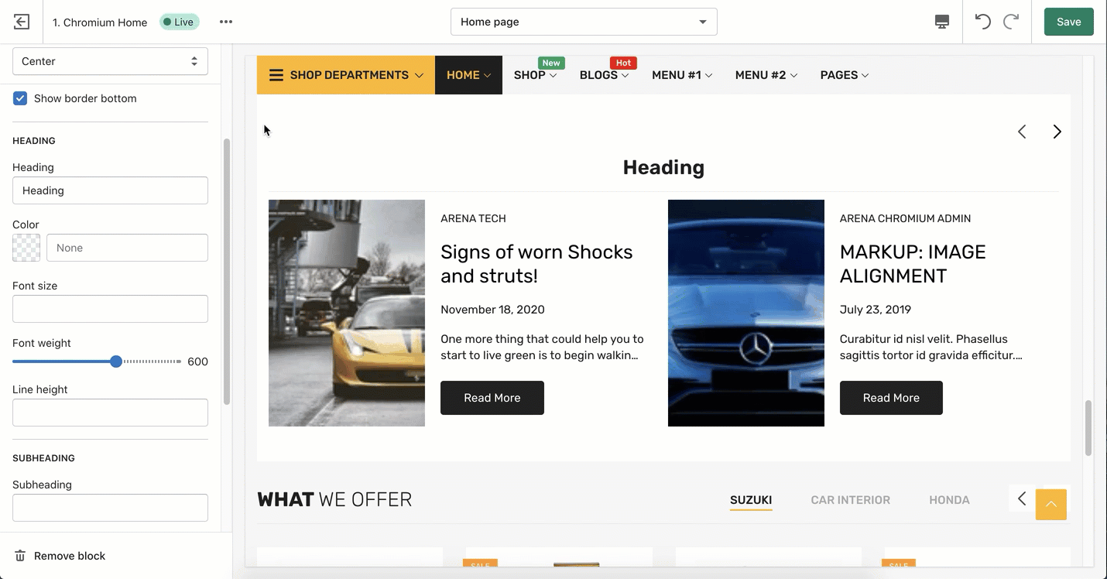This screenshot has width=1107, height=579.
Task: Select the CAR INTERIOR product tab
Action: (850, 500)
